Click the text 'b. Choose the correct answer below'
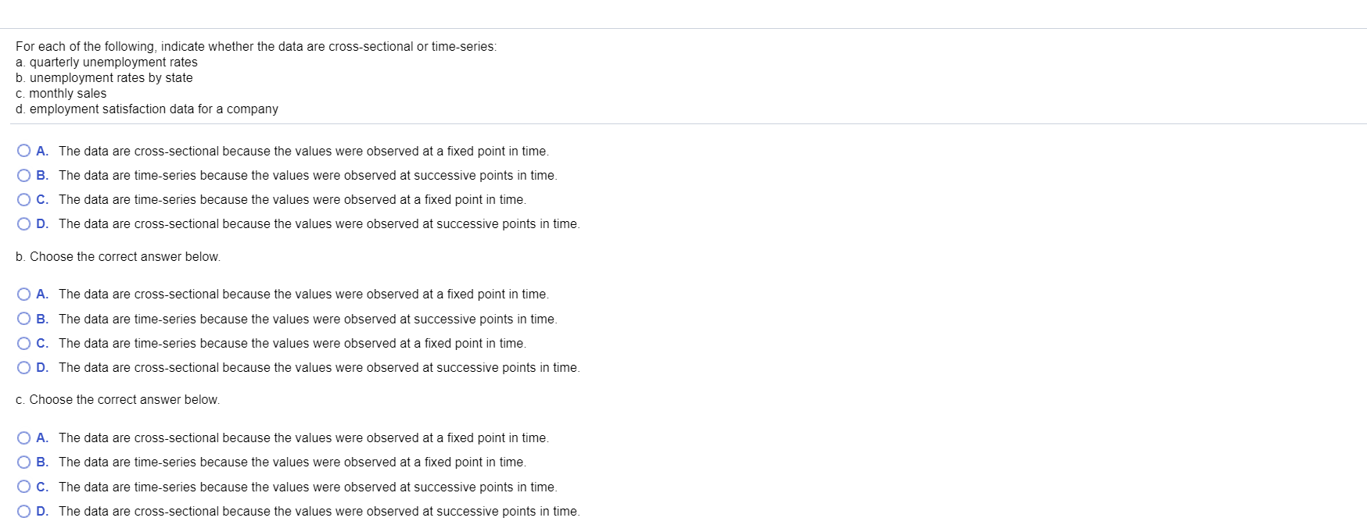Image resolution: width=1367 pixels, height=532 pixels. tap(118, 256)
